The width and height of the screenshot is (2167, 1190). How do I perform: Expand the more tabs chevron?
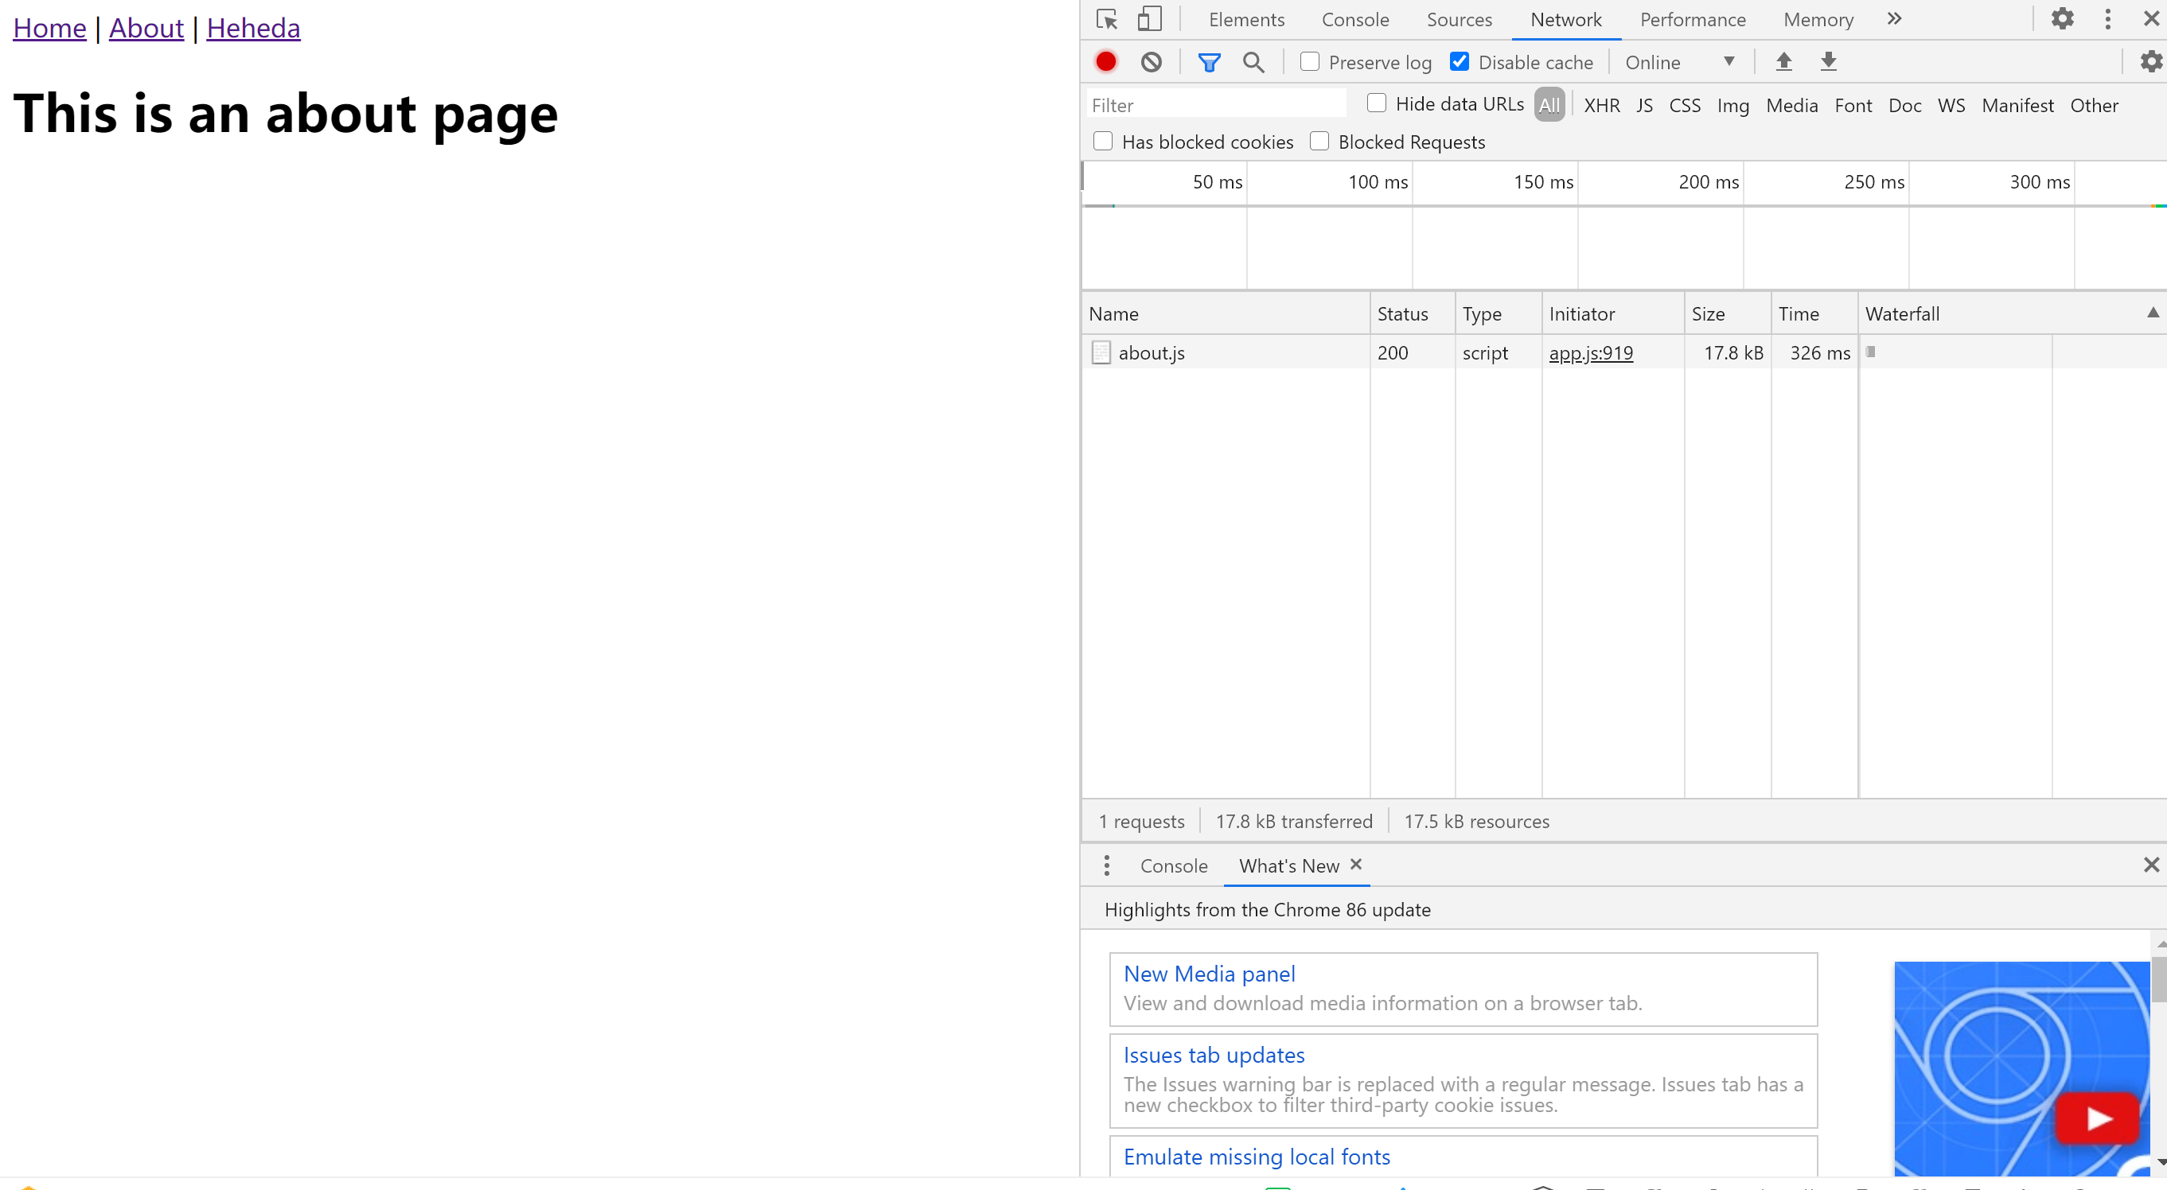[x=1893, y=19]
